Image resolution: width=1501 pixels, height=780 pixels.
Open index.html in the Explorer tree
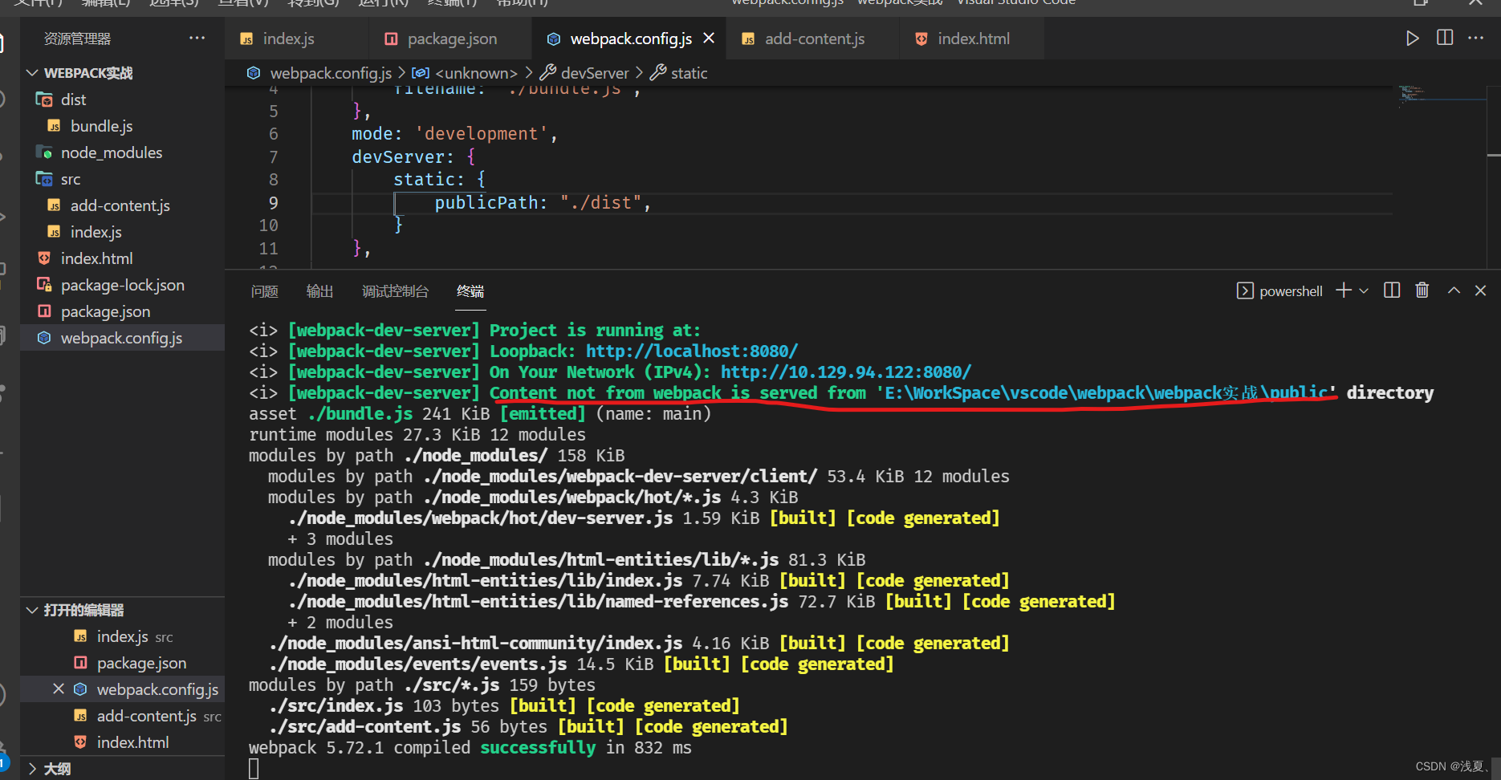pos(96,258)
